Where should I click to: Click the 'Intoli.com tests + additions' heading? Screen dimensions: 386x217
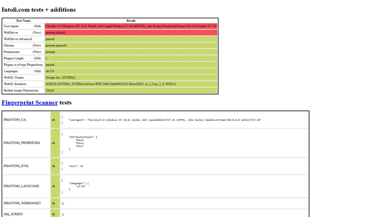click(x=39, y=10)
